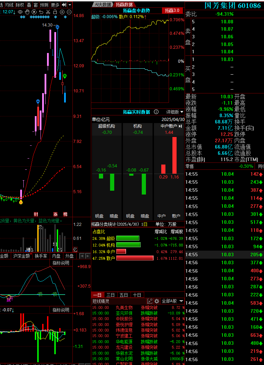The image size is (264, 365).
Task: Open the dropdown arrow beside the jump-to-end icon
Action: tap(70, 5)
